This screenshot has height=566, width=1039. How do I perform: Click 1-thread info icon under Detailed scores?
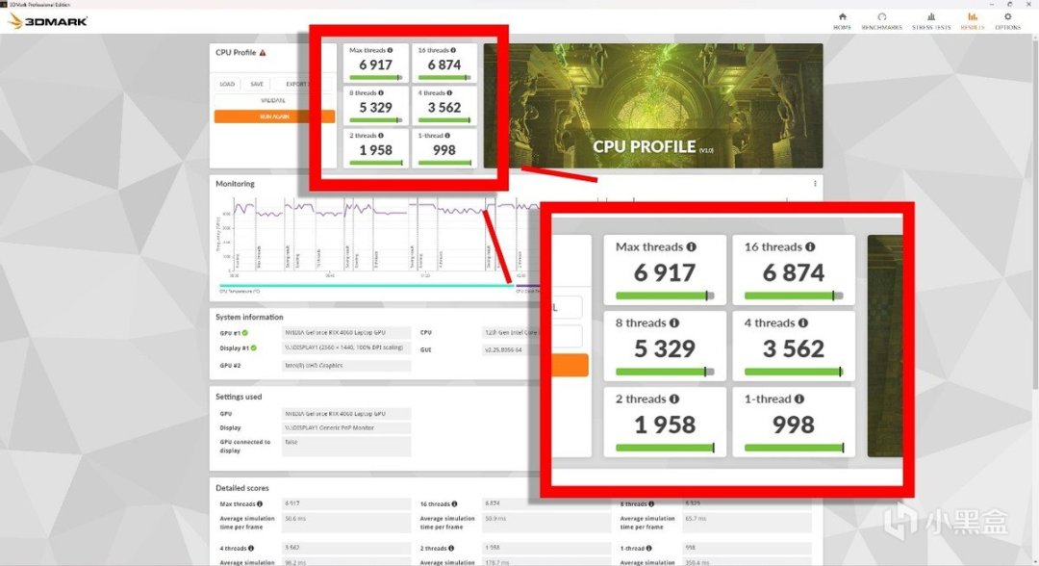(648, 548)
